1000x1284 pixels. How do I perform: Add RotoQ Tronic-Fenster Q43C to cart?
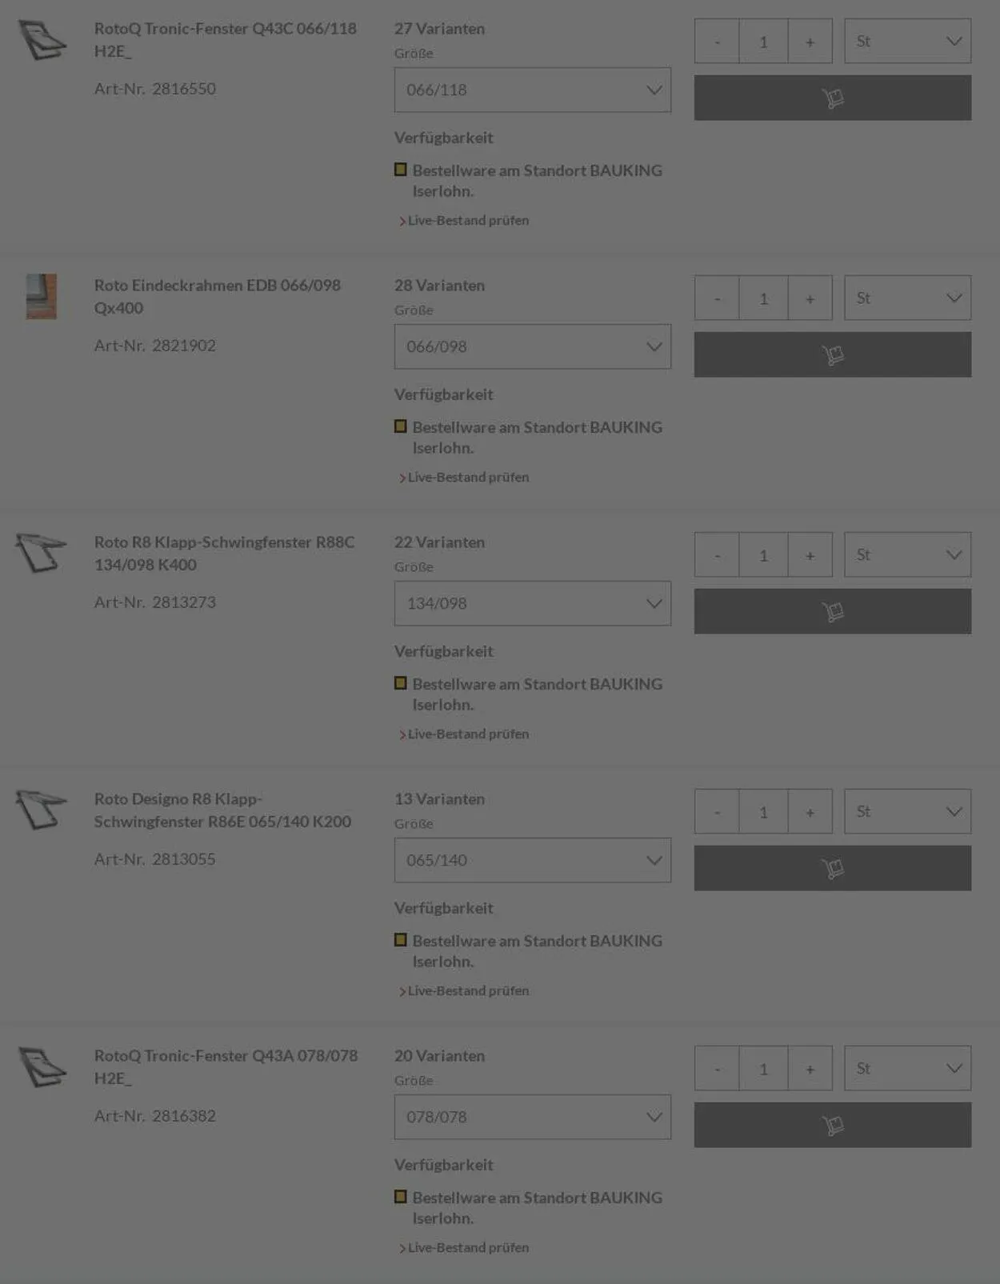tap(832, 98)
